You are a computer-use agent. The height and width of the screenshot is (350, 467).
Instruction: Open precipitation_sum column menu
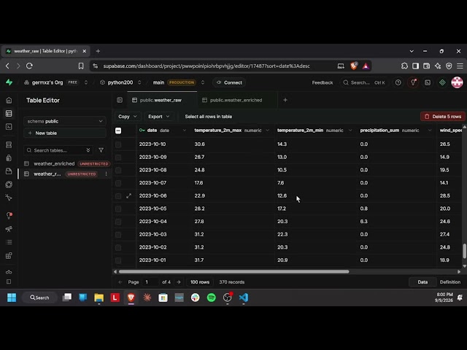point(430,131)
